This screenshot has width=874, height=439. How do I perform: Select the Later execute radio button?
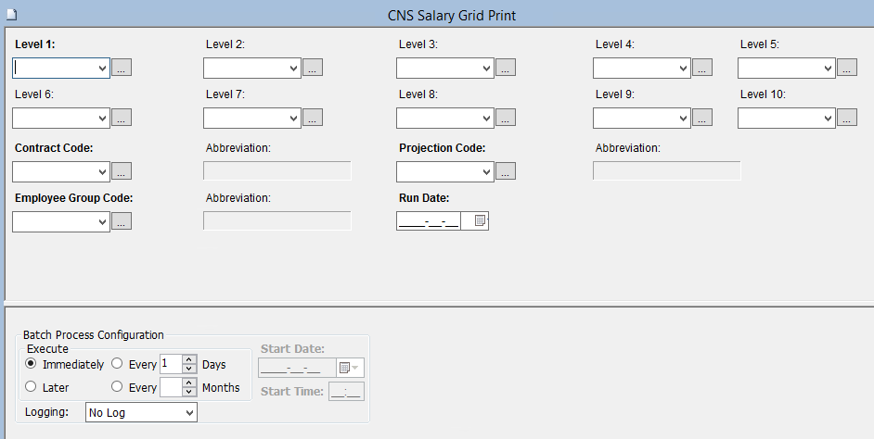pyautogui.click(x=32, y=387)
